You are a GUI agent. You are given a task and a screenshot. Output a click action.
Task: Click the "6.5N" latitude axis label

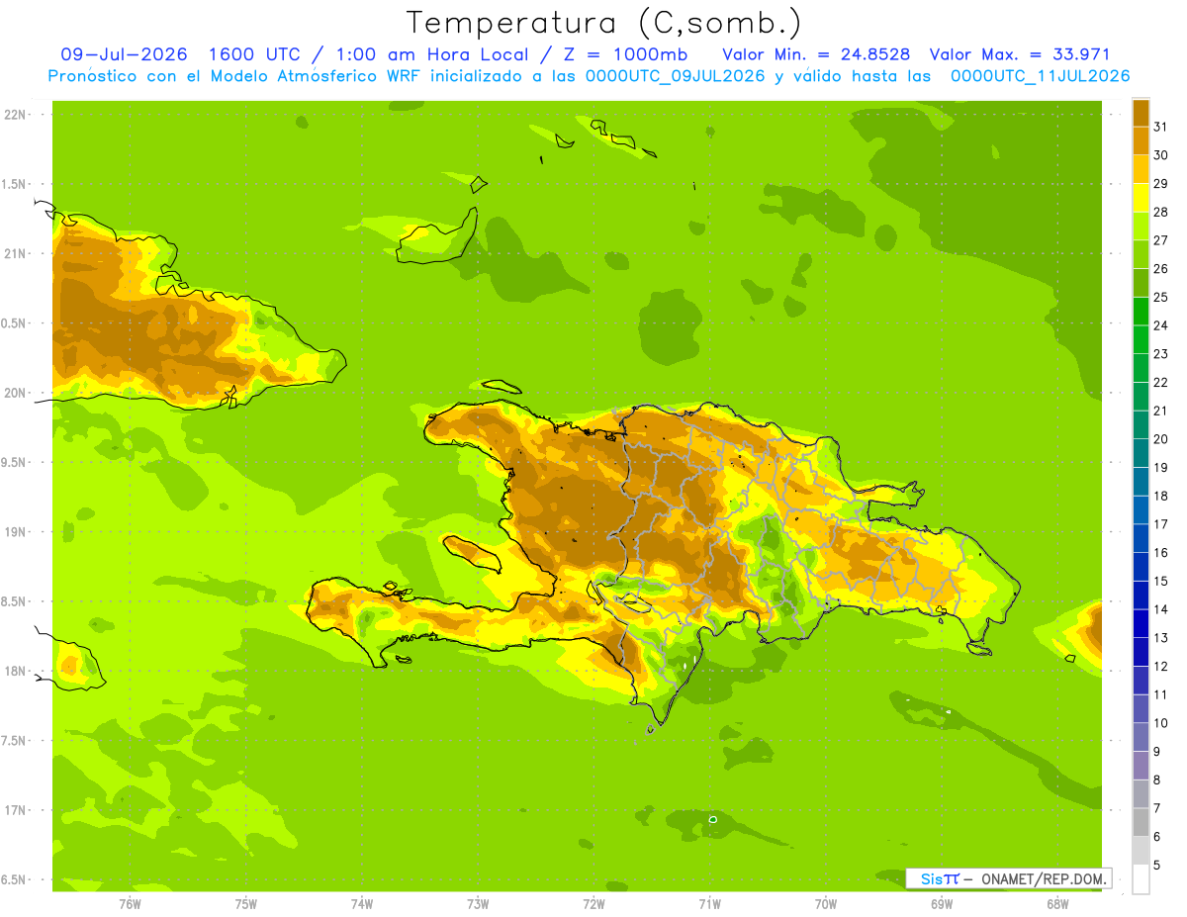14,879
